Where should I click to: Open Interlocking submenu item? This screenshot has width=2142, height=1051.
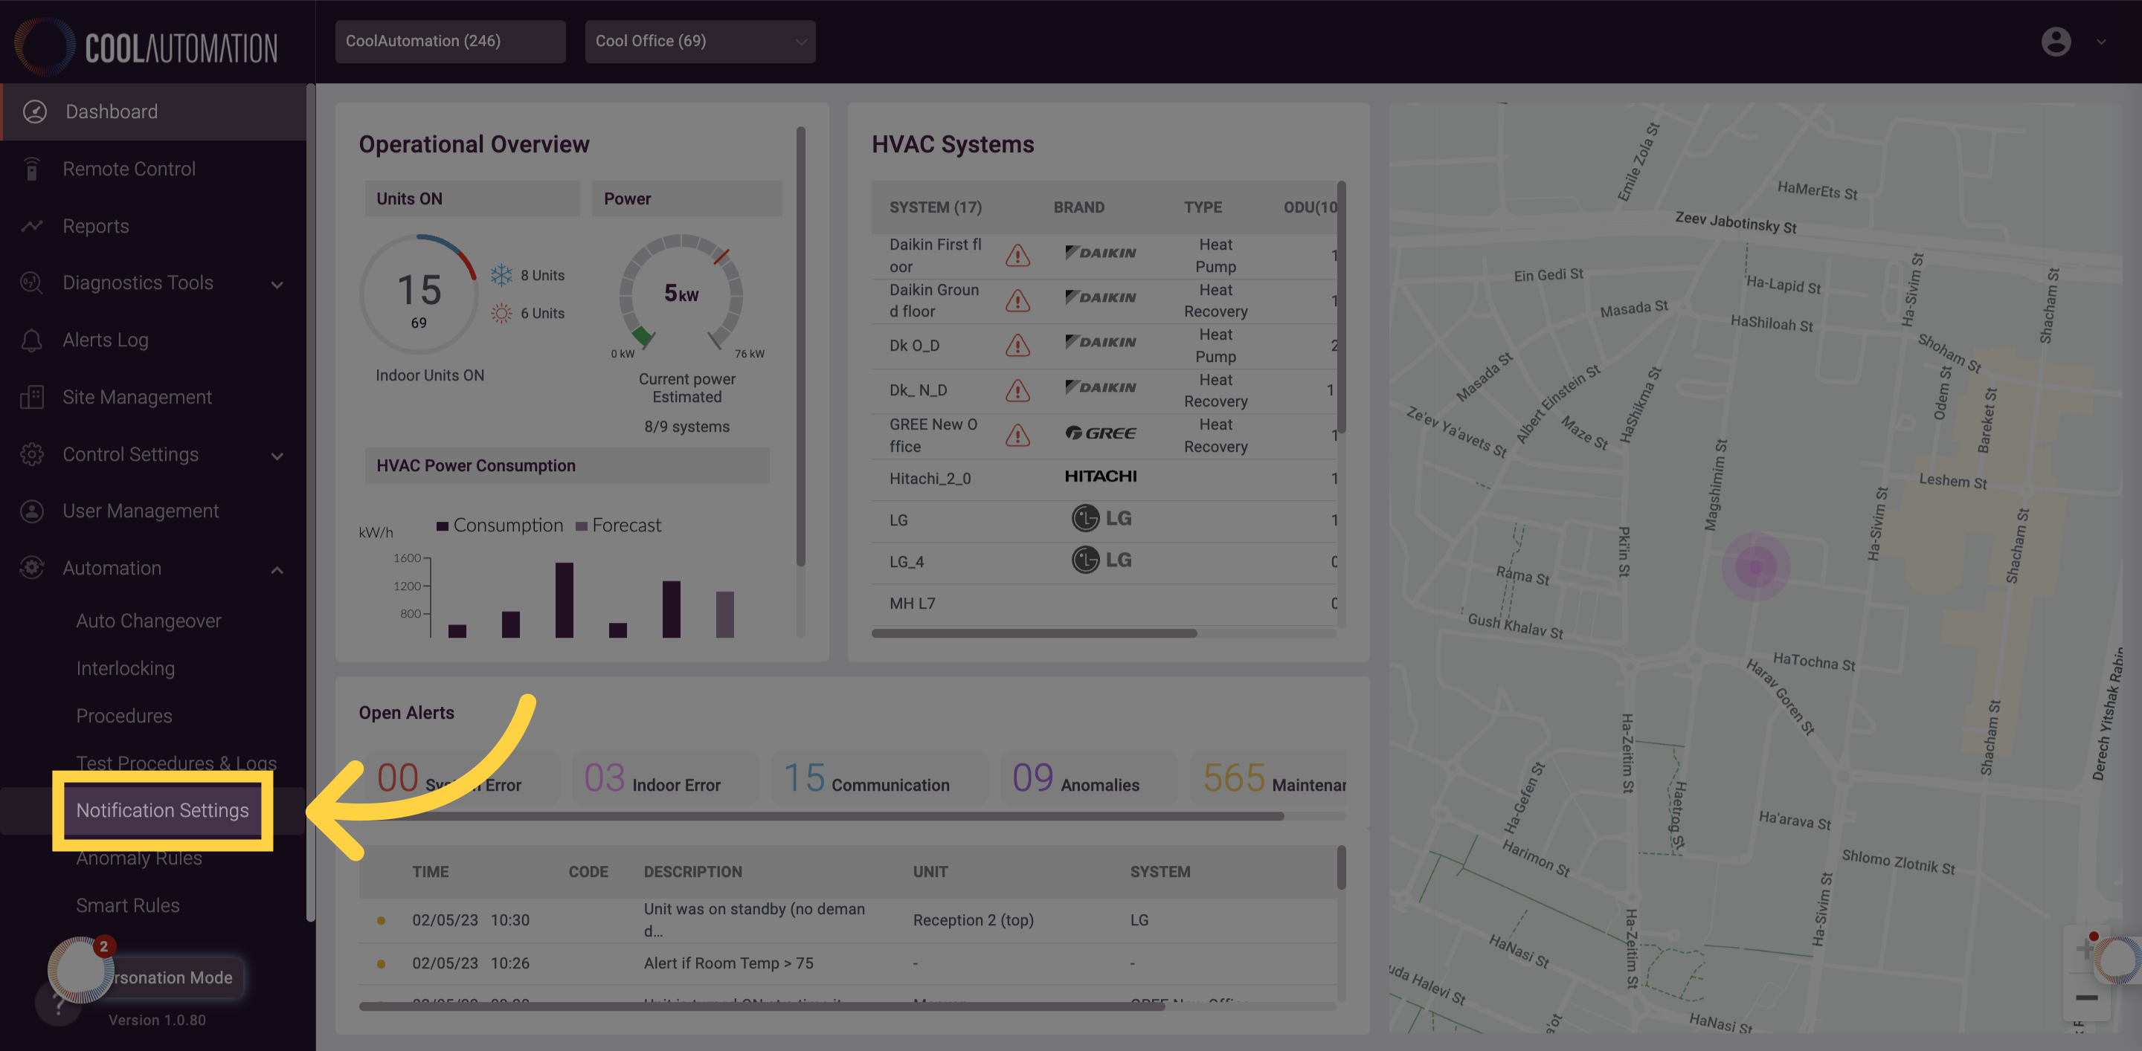tap(126, 668)
